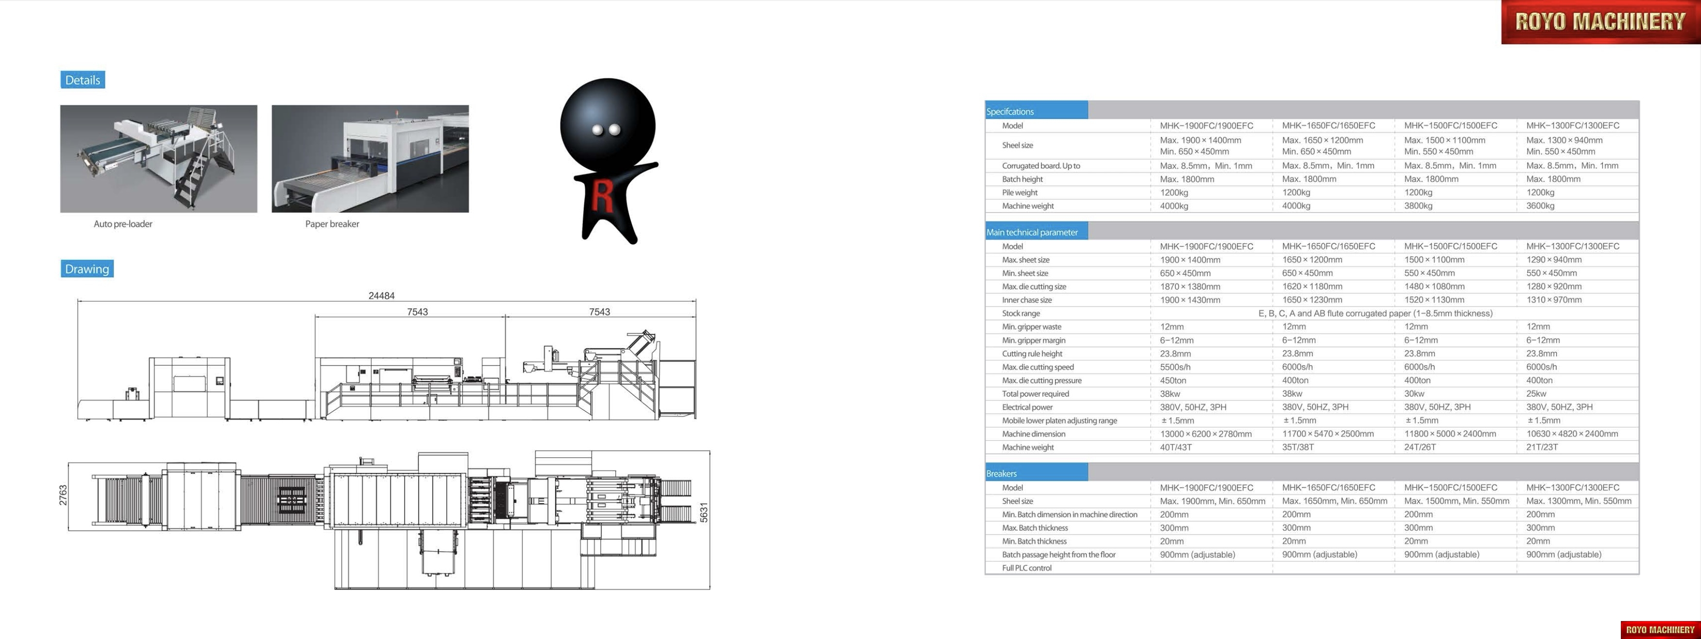
Task: Click the Max. die cutting speed row label
Action: coord(1038,367)
